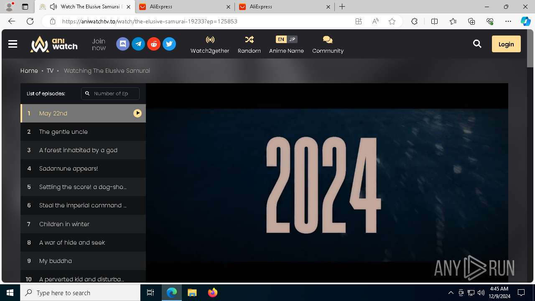Screen dimensions: 535x301
Task: Switch anime name language to JP
Action: point(292,39)
